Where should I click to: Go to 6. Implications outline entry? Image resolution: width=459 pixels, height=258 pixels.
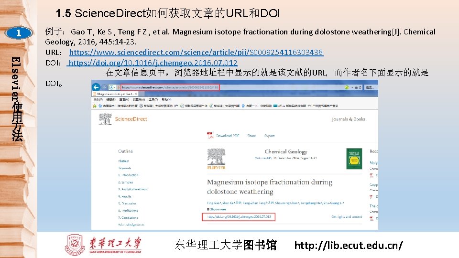pyautogui.click(x=128, y=210)
